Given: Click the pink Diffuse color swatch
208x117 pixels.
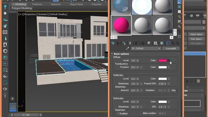Looking at the screenshot, I should pyautogui.click(x=162, y=60).
